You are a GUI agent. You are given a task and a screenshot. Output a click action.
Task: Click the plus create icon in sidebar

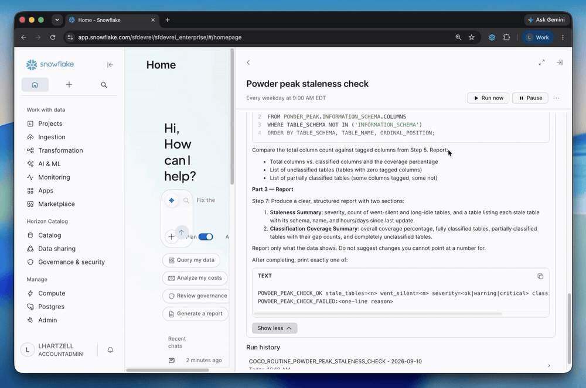tap(69, 85)
